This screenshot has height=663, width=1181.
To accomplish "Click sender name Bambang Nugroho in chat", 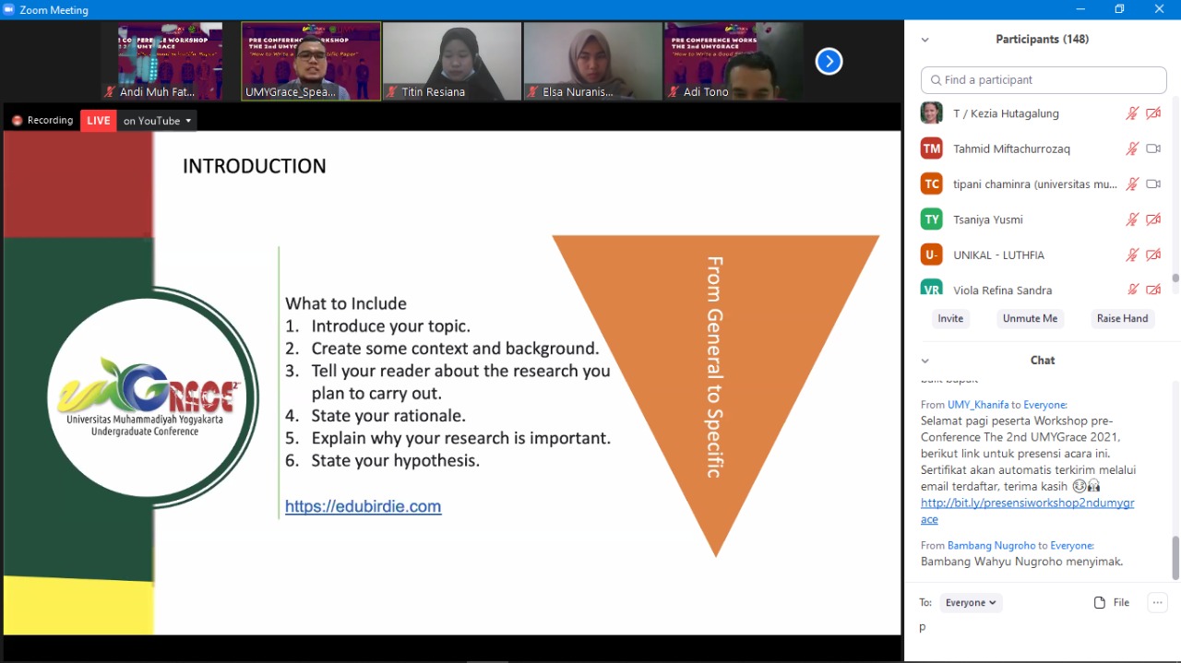I will coord(992,546).
